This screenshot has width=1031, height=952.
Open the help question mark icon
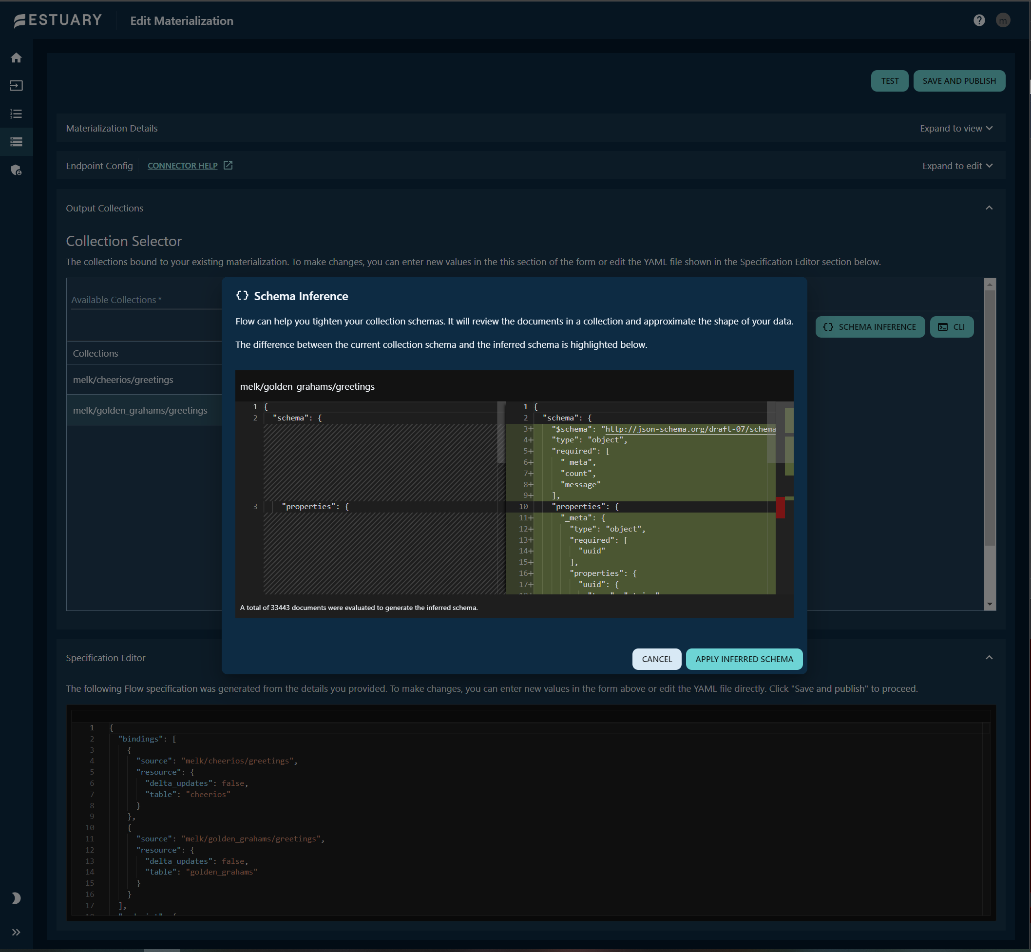tap(979, 20)
